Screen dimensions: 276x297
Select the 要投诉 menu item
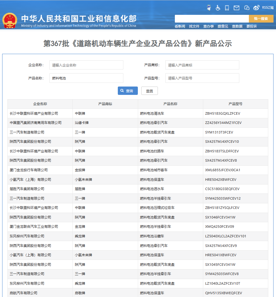coord(251,26)
